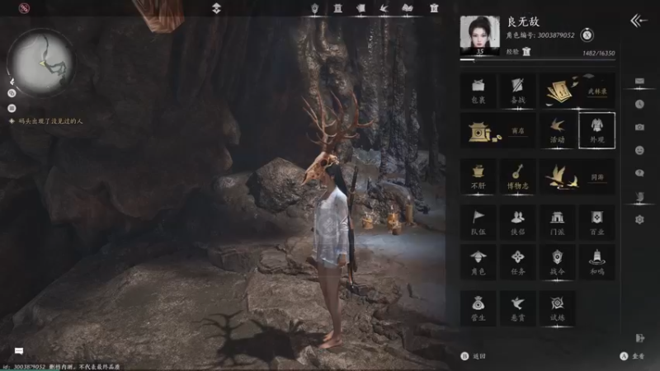Open the 队伍 team flag tile
Image resolution: width=660 pixels, height=371 pixels.
478,223
